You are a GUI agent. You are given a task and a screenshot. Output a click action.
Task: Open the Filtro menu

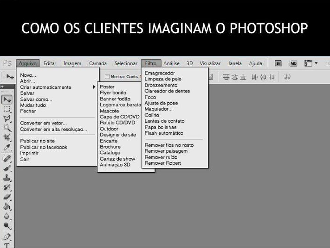pyautogui.click(x=151, y=63)
